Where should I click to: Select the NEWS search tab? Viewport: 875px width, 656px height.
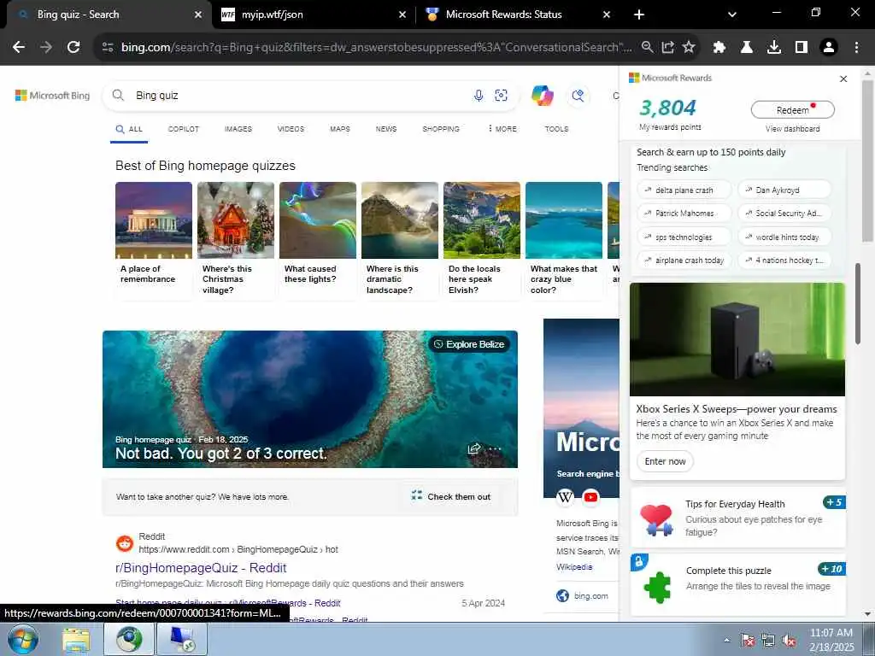point(386,129)
